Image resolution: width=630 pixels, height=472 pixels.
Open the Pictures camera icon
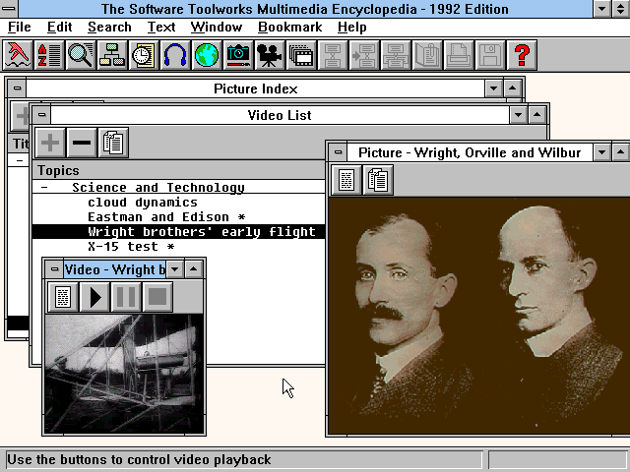tap(238, 55)
